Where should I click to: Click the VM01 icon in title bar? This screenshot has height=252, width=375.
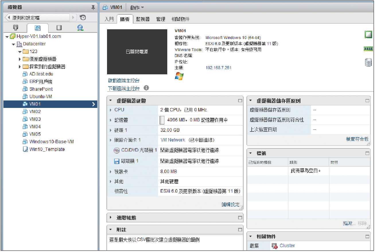point(105,7)
